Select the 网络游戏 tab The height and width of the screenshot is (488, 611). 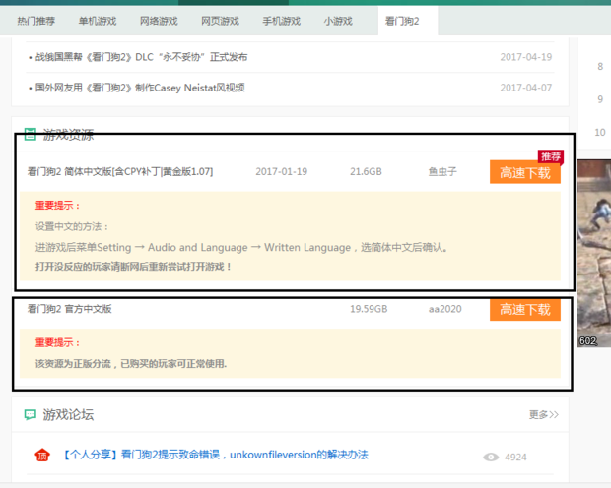coord(159,21)
